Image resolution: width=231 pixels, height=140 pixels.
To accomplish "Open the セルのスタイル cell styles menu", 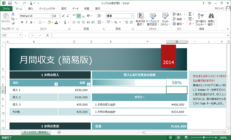I will [165, 19].
